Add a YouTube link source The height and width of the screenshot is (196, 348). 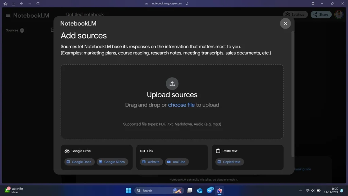click(x=177, y=162)
